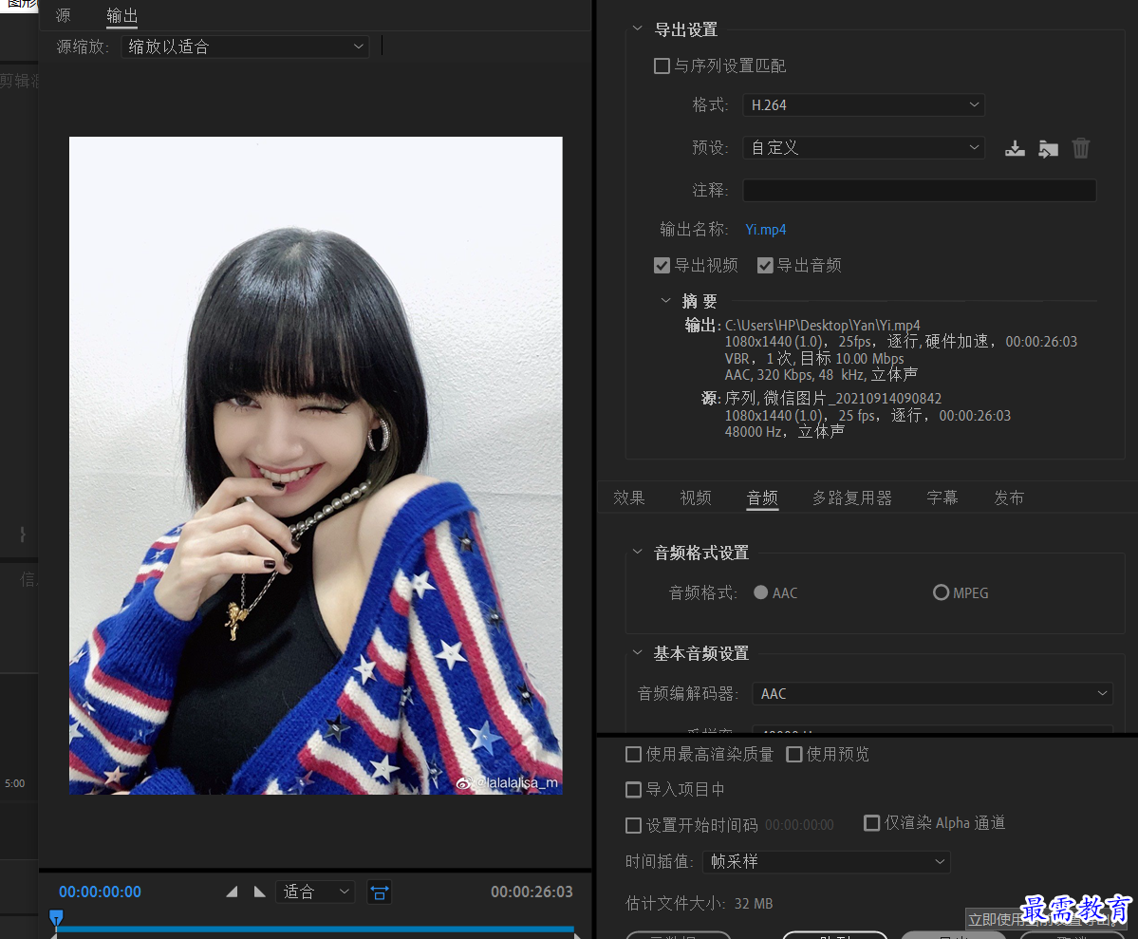The image size is (1138, 939).
Task: Uncheck the Export Video checkbox
Action: pyautogui.click(x=662, y=265)
